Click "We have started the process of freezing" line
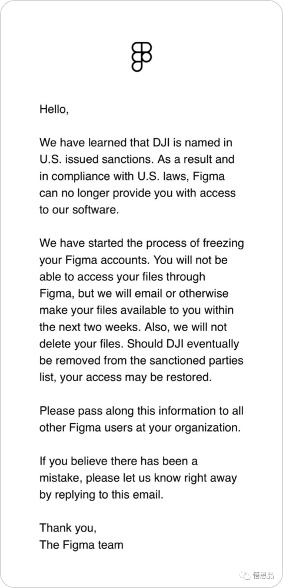 141,243
